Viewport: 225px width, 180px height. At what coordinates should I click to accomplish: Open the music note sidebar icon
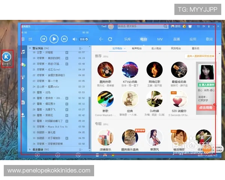tap(23, 51)
